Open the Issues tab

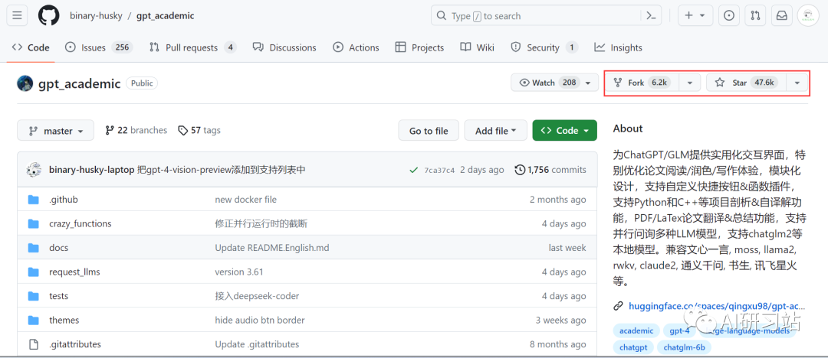coord(99,47)
